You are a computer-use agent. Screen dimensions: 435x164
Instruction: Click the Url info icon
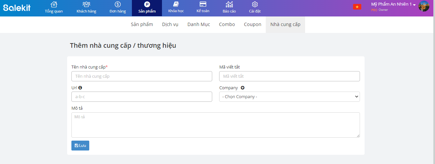click(80, 88)
